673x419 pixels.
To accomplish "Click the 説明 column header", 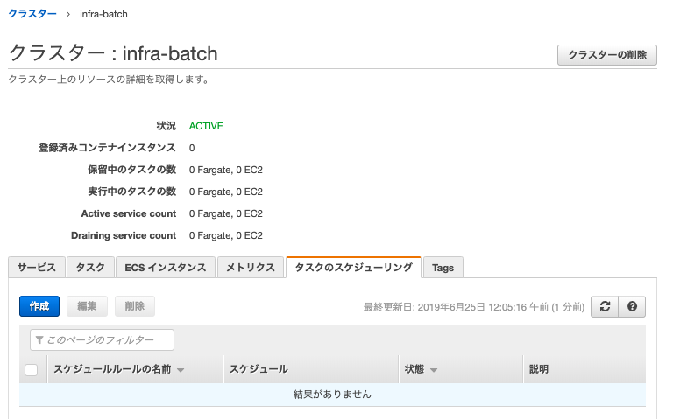I will (539, 370).
